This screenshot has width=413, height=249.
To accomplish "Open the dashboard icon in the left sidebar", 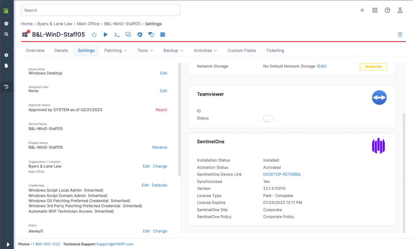I will click(6, 23).
